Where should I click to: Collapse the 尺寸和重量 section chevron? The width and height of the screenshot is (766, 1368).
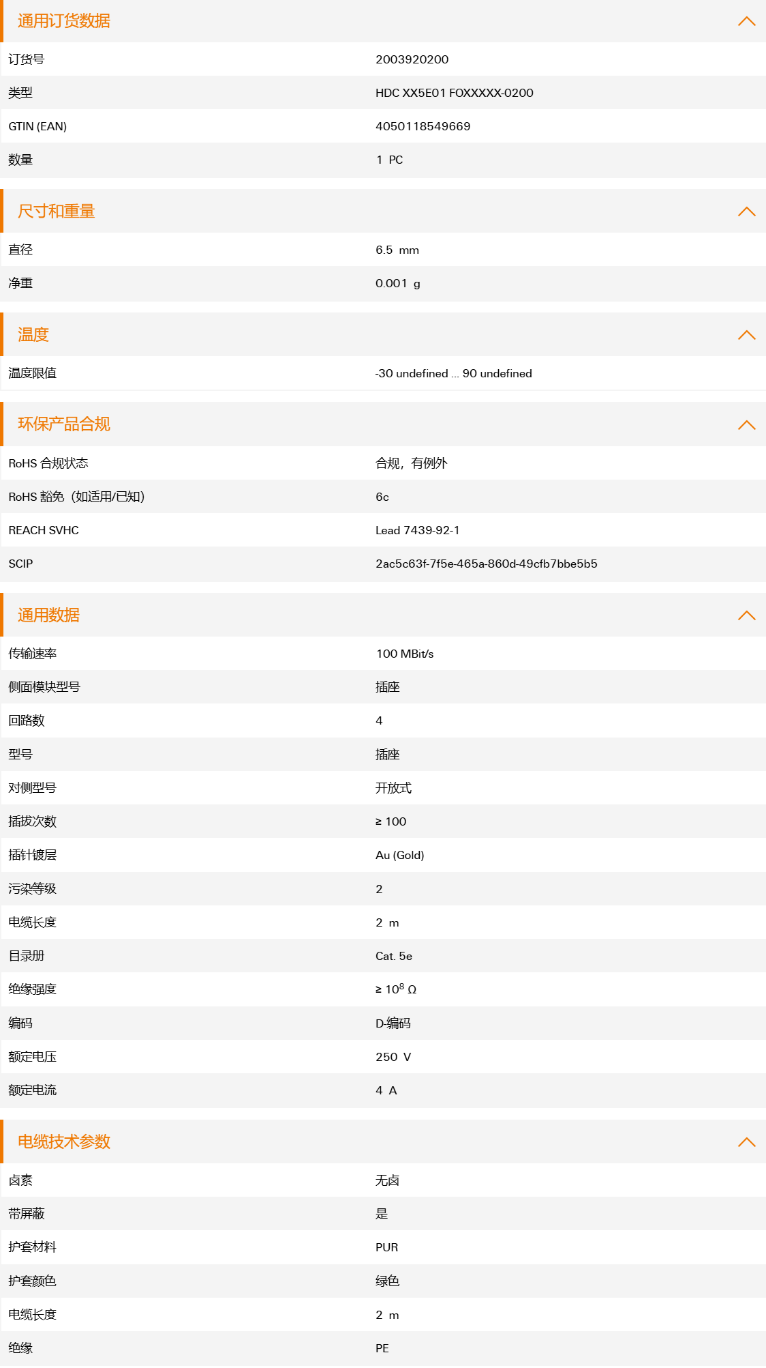(747, 212)
